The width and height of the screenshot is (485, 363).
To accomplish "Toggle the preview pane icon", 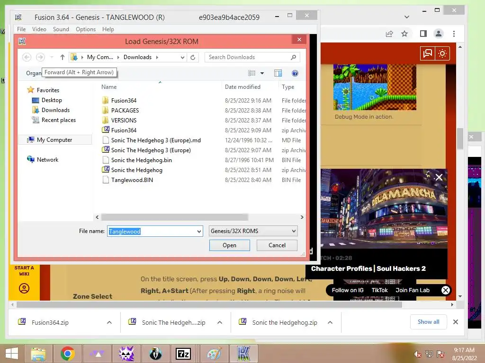I will [278, 73].
